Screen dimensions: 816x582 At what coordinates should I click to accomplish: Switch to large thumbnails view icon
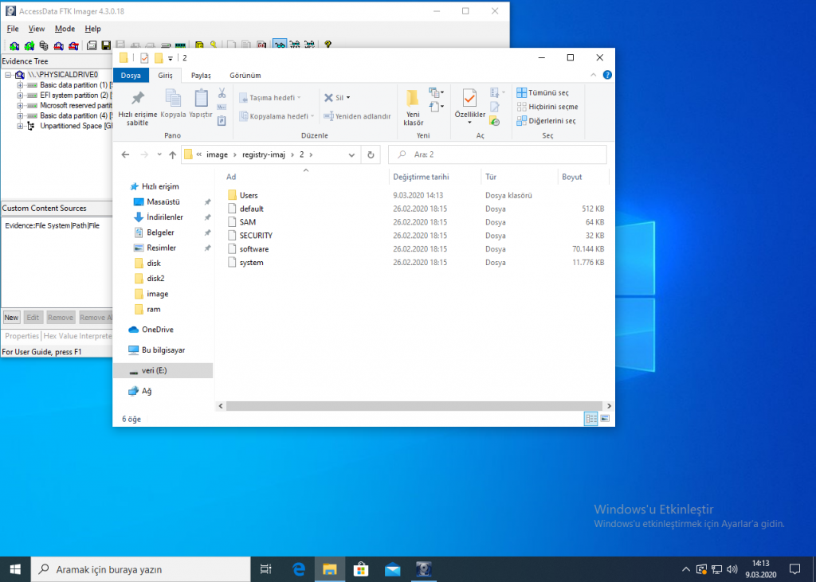coord(605,419)
